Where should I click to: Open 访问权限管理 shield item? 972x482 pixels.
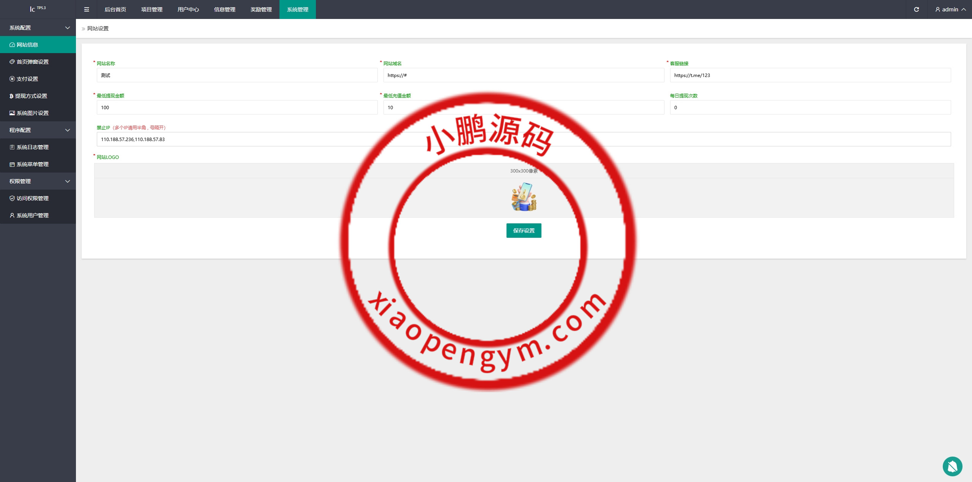click(32, 198)
